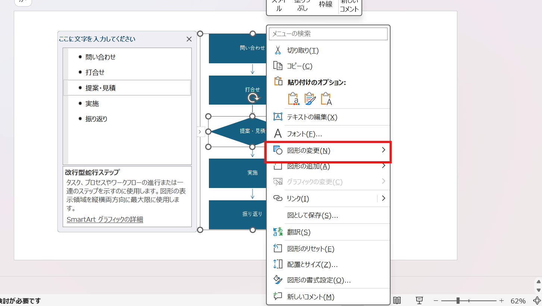Open the 枠線 (borders) tool on mini toolbar
542x306 pixels.
point(325,5)
